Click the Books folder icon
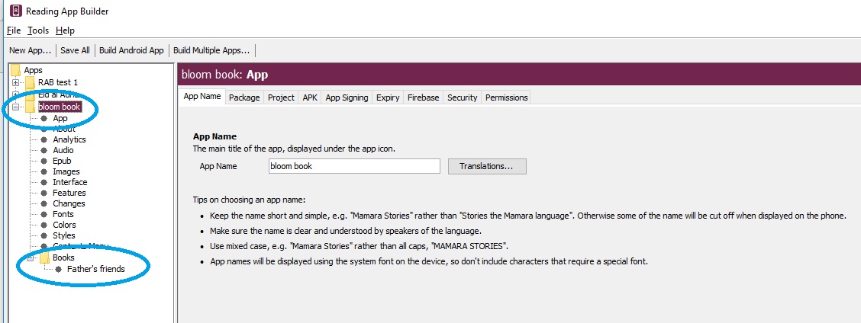The width and height of the screenshot is (861, 323). point(44,258)
